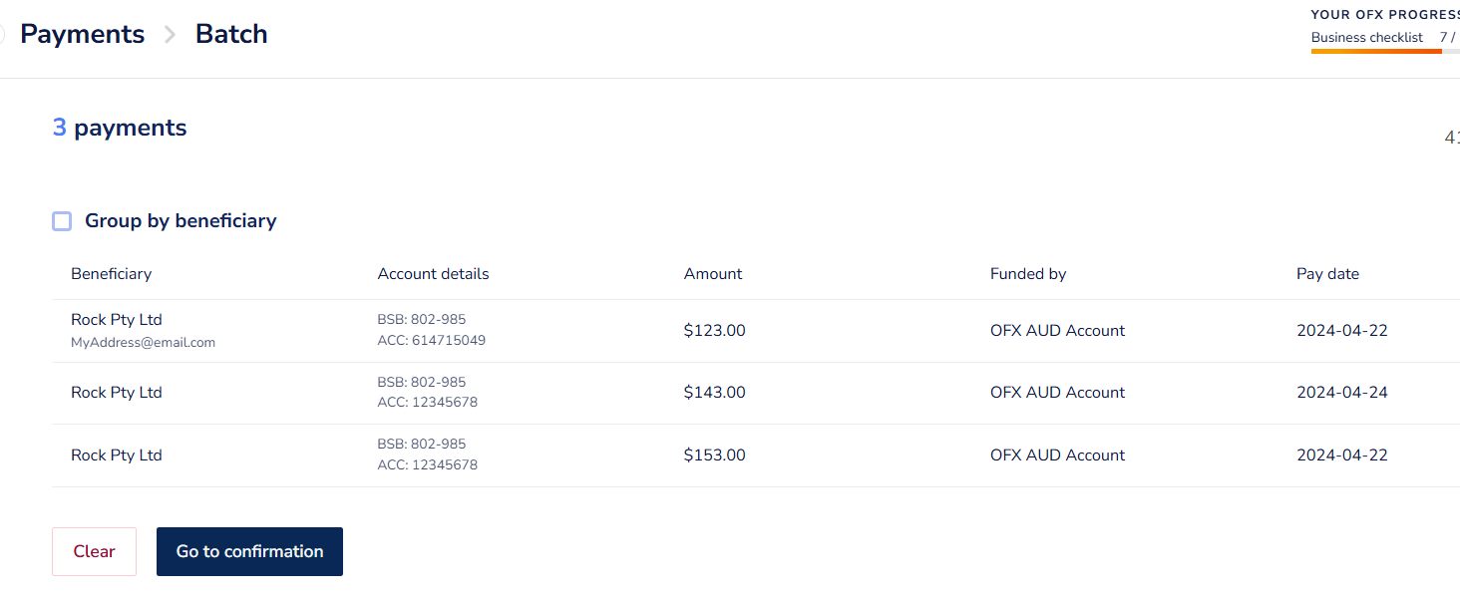The height and width of the screenshot is (604, 1460).
Task: Enable the Group by beneficiary checkbox
Action: 61,220
